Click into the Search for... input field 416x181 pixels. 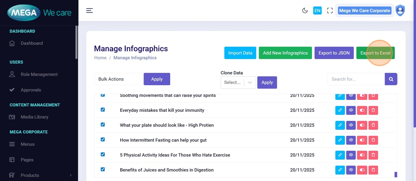point(356,79)
